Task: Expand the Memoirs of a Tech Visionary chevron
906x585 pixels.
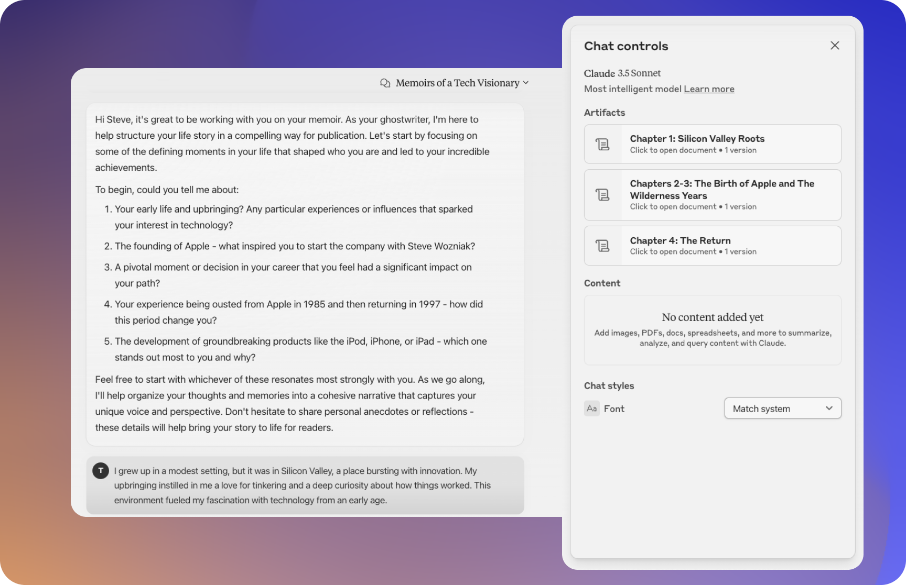Action: (x=526, y=83)
